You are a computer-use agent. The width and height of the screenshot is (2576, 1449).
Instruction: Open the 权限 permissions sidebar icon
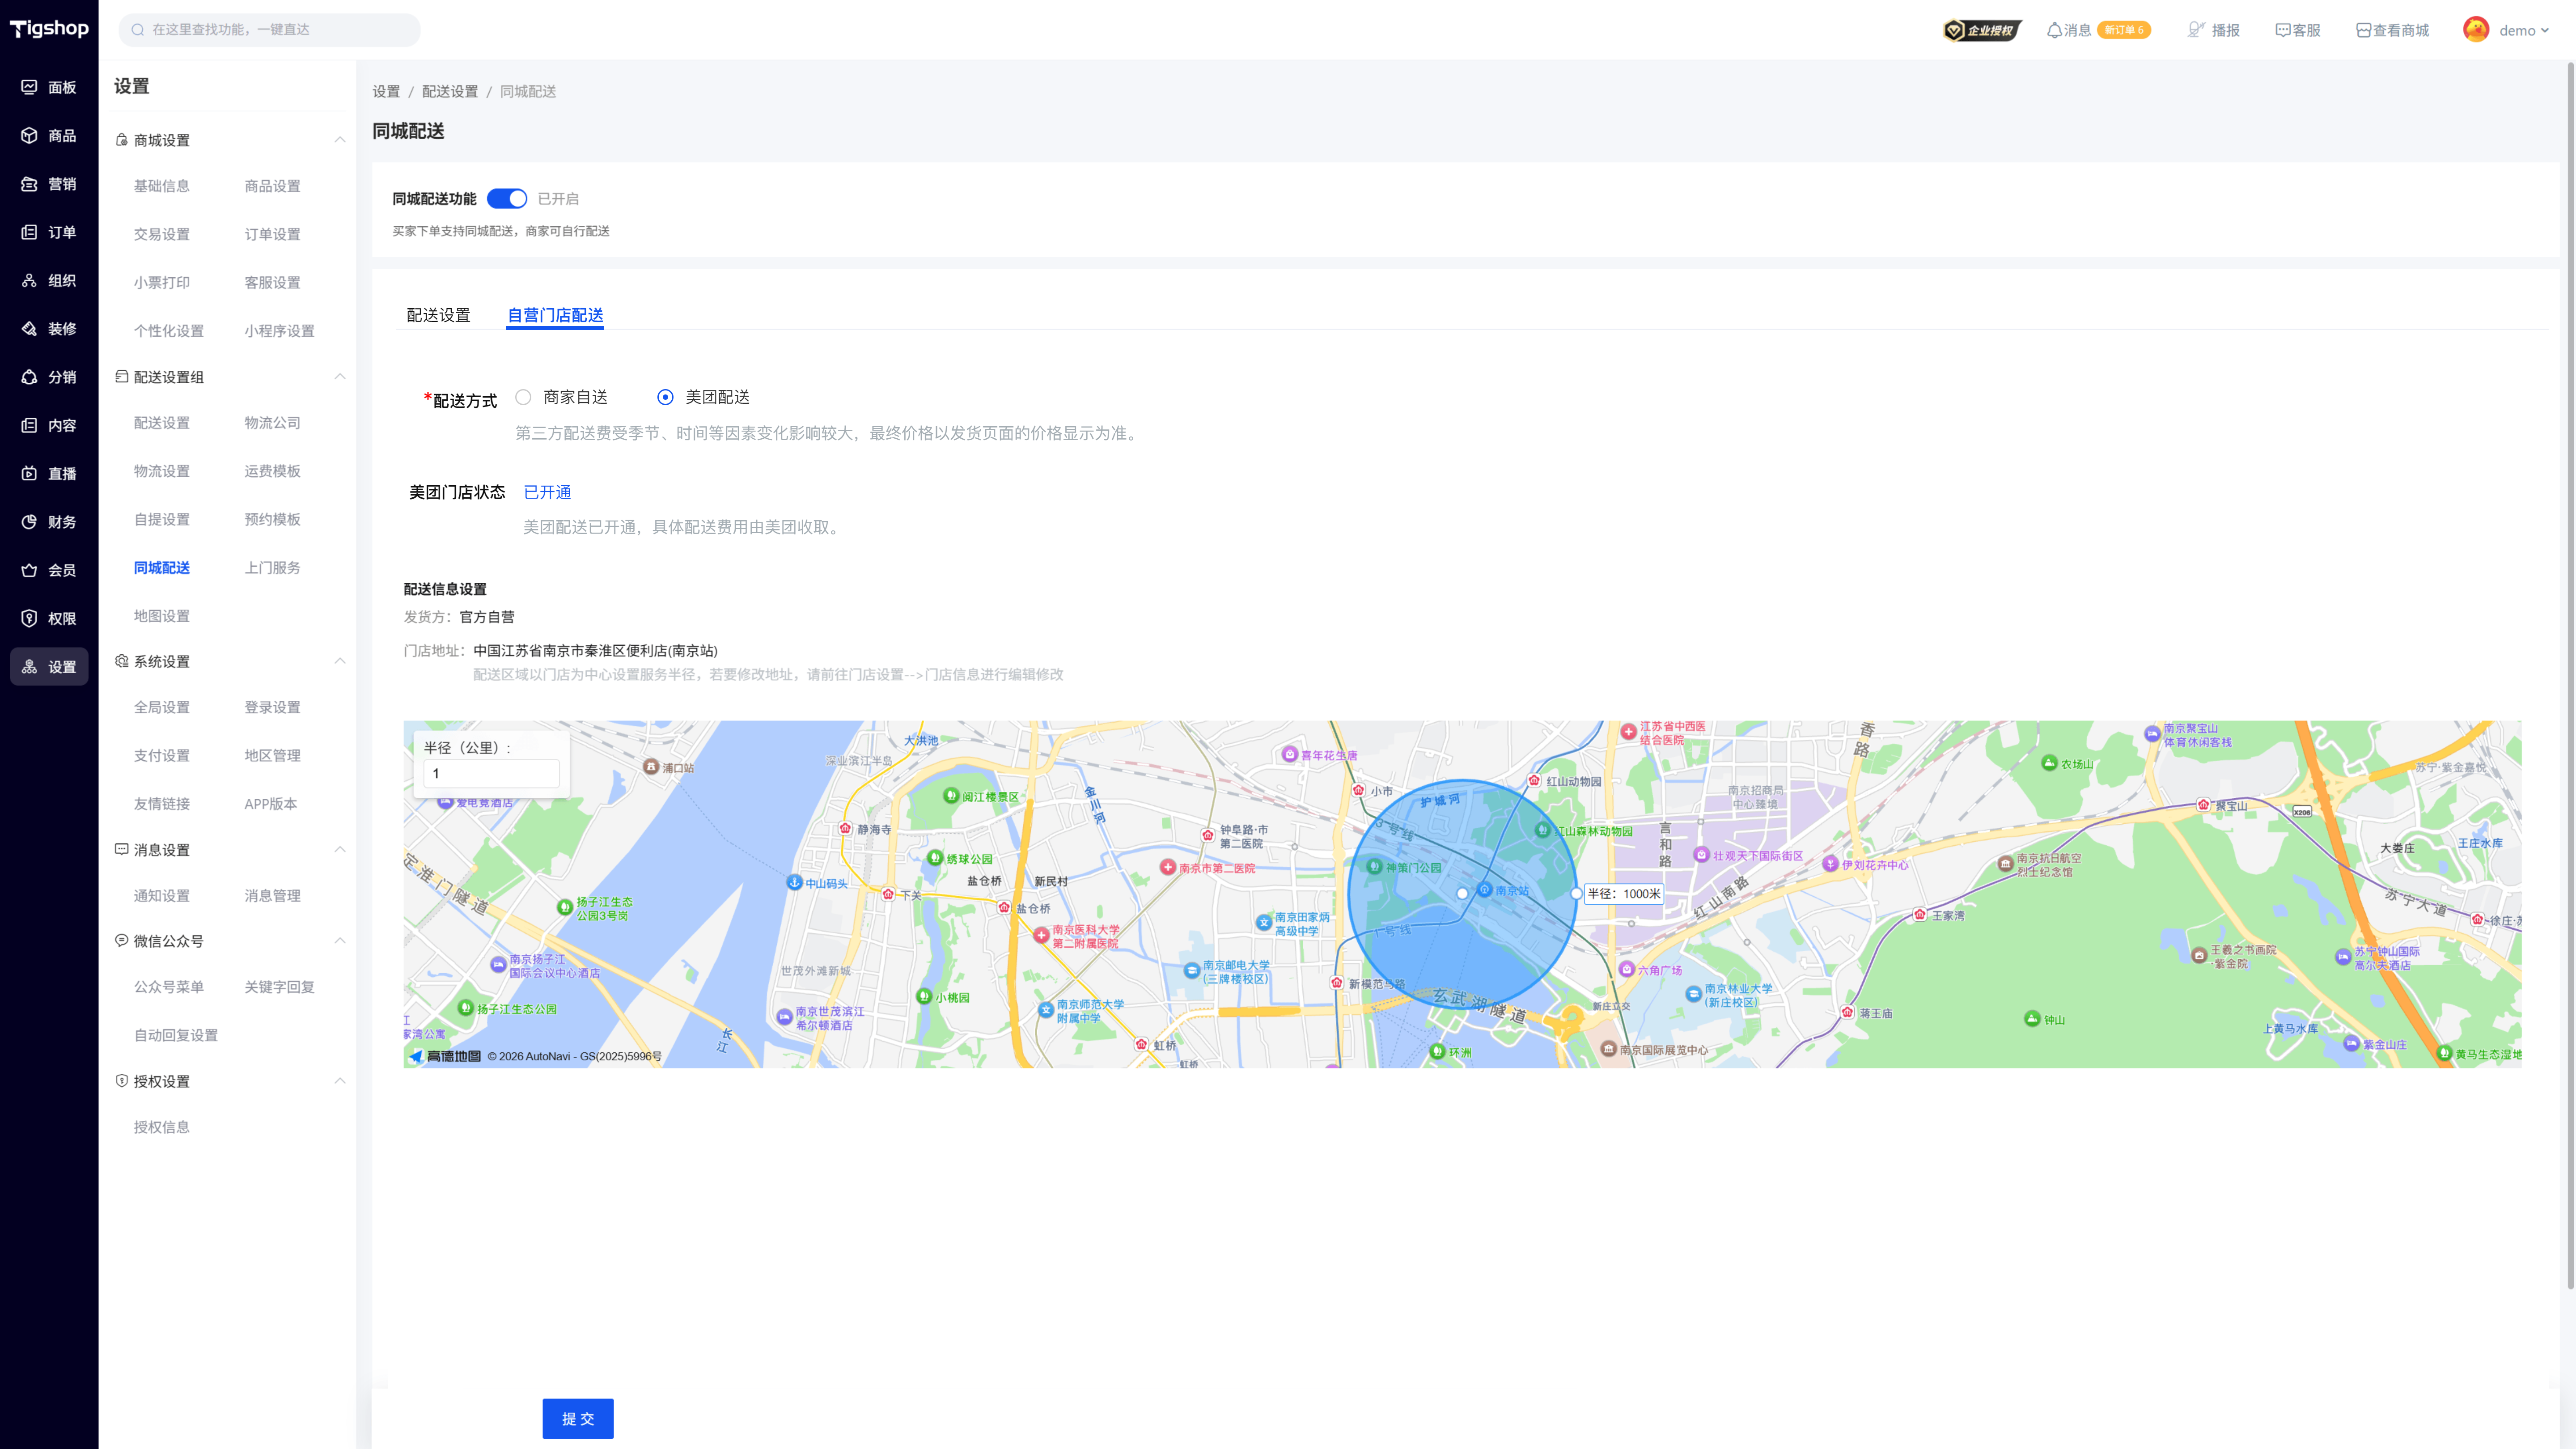(29, 618)
